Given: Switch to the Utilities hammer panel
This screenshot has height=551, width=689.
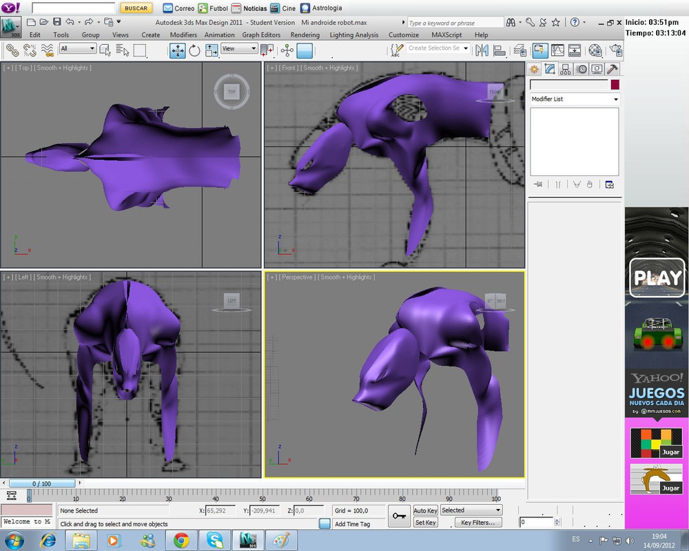Looking at the screenshot, I should [x=611, y=69].
